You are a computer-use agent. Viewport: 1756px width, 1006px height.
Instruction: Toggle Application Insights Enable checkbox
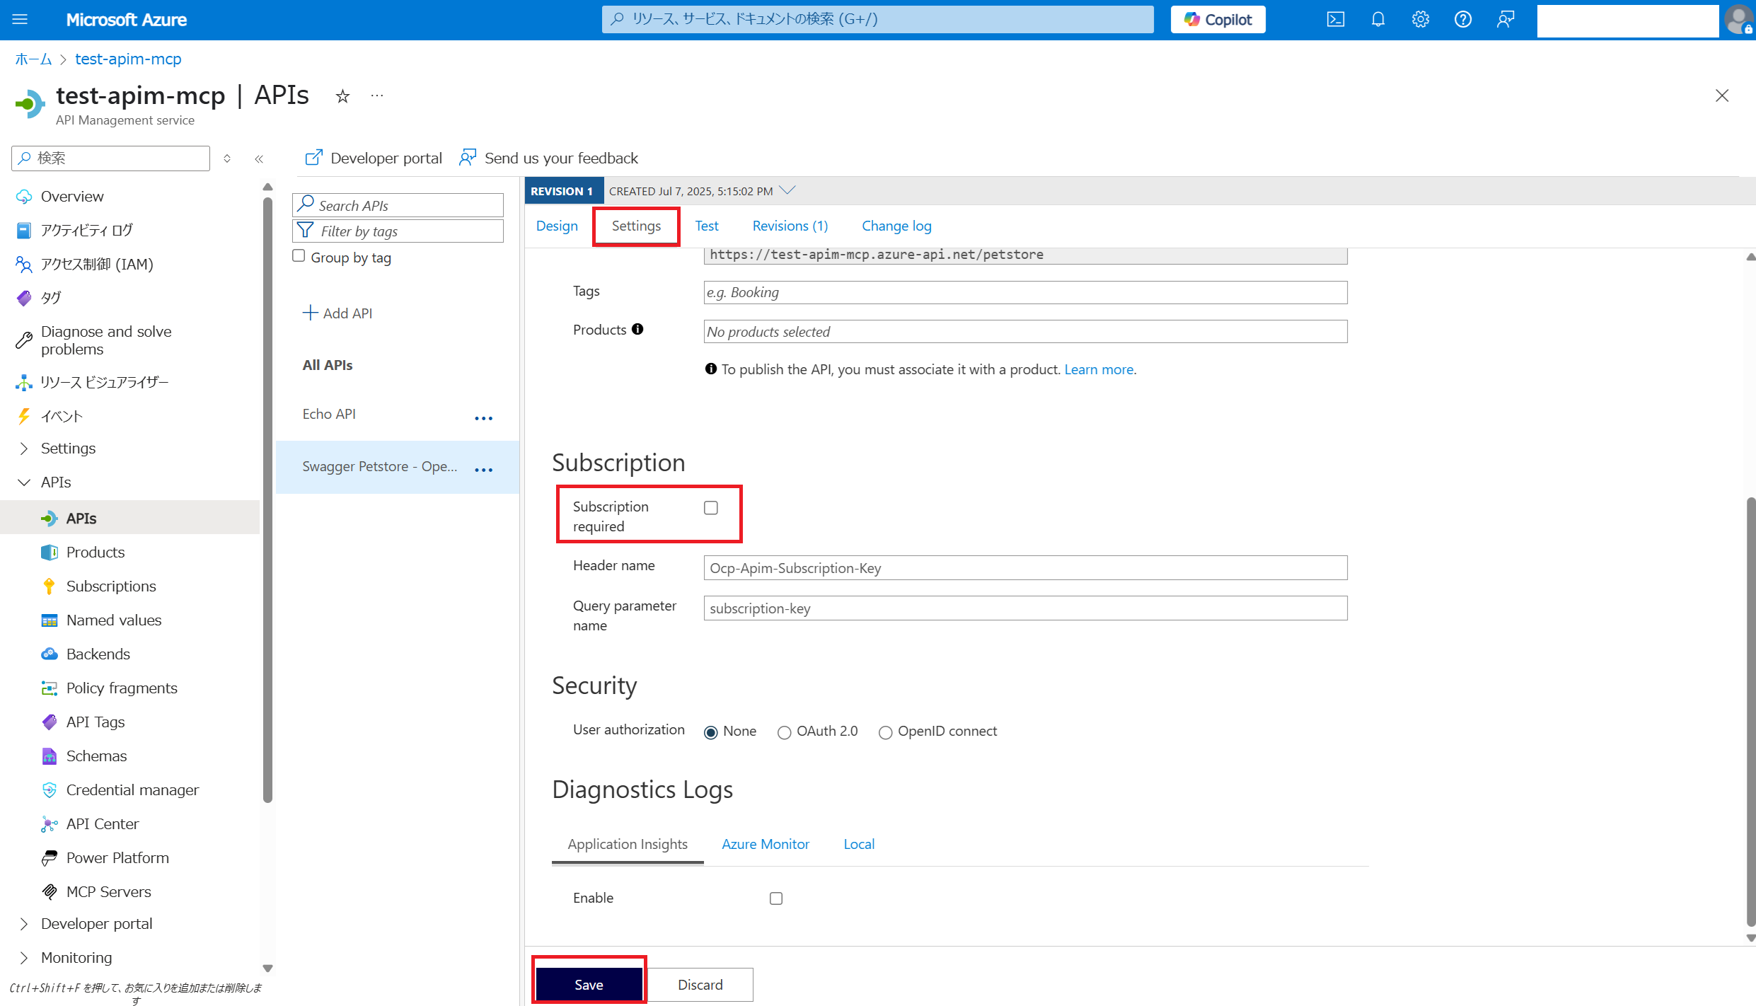[776, 898]
